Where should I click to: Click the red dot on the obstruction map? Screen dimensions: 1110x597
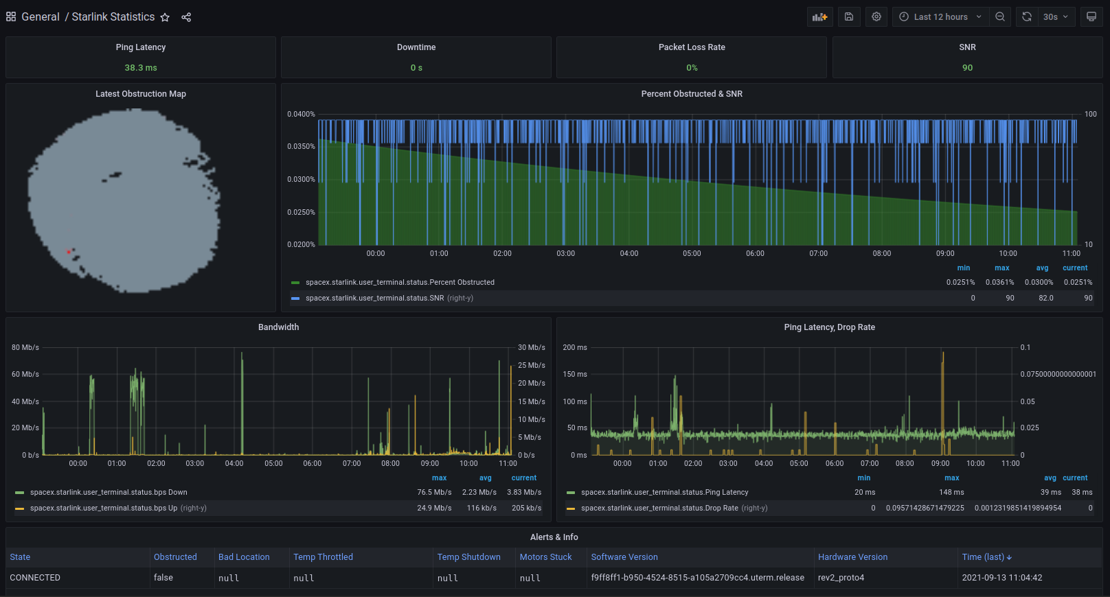click(x=69, y=252)
